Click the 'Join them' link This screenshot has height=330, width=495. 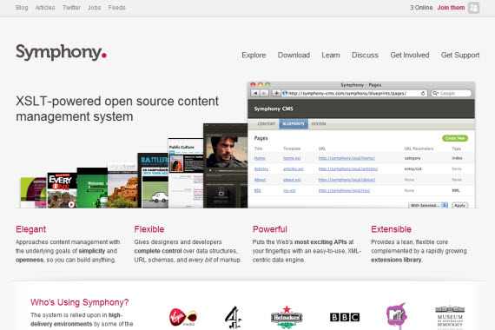click(451, 8)
